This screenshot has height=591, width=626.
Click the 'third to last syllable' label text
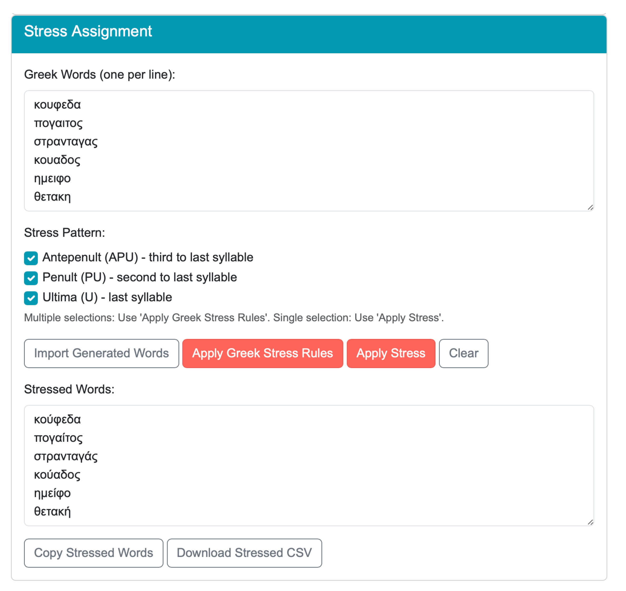[201, 257]
